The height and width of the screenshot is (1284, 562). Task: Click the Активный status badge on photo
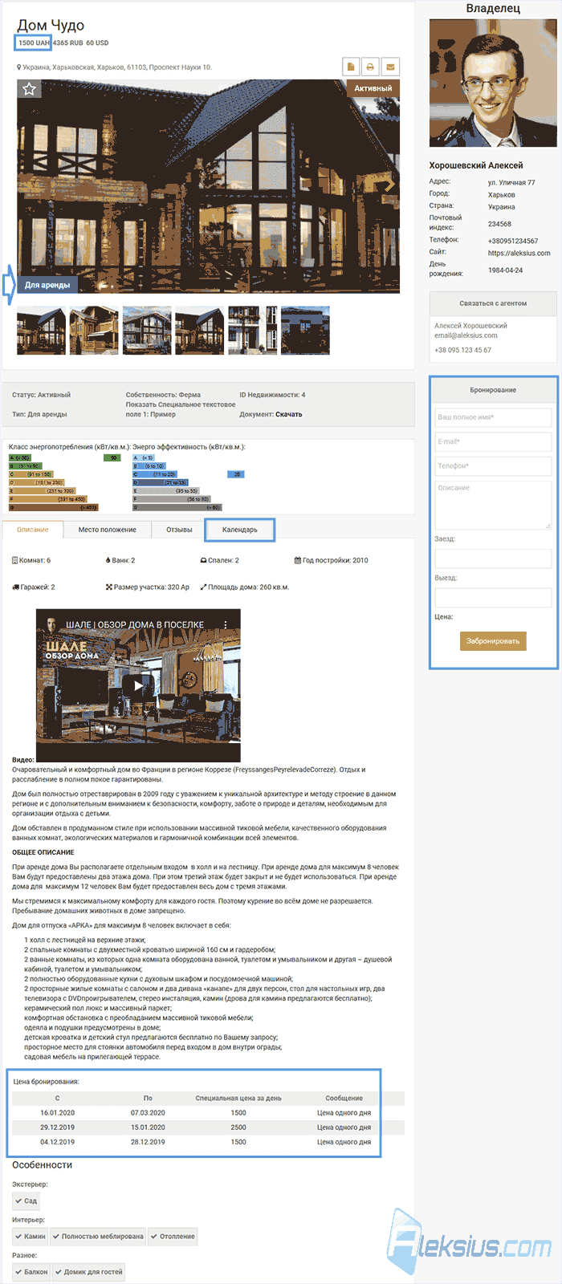[x=373, y=88]
